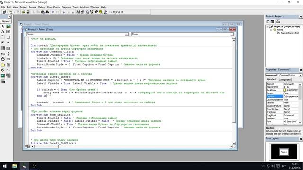Select the Label control (A icon)
303x170 pixels.
coord(3,32)
